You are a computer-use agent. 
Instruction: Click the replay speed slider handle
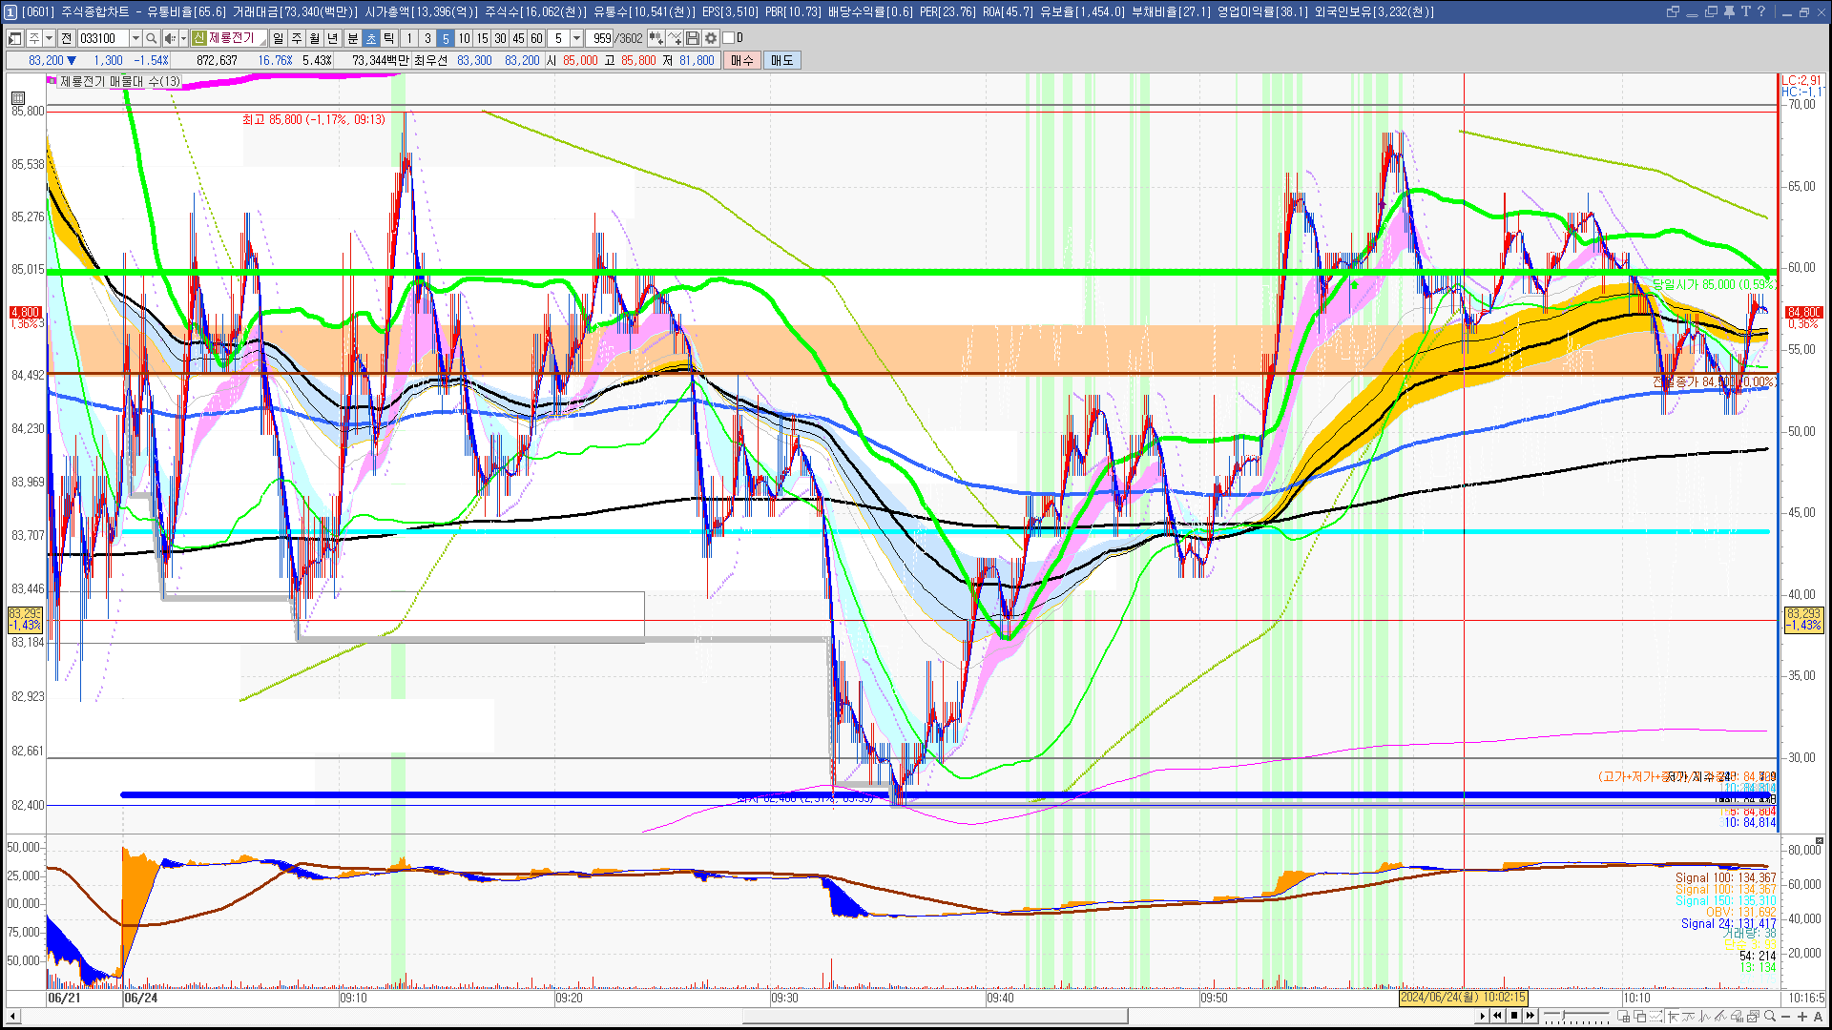[x=1562, y=1017]
